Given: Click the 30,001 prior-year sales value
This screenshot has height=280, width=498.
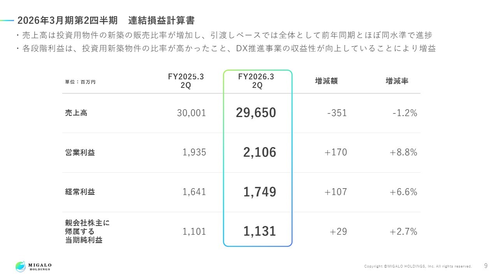Looking at the screenshot, I should [x=191, y=113].
